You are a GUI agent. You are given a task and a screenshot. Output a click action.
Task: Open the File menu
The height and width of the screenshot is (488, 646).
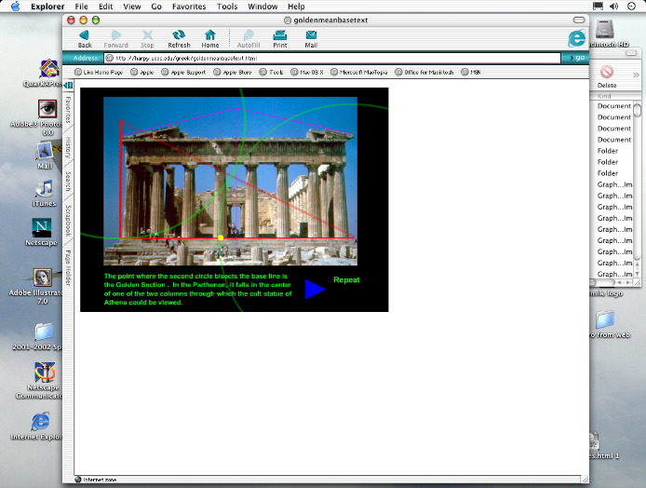coord(82,7)
